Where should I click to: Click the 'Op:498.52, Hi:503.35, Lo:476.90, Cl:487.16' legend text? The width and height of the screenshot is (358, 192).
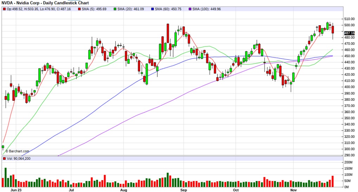pyautogui.click(x=39, y=9)
